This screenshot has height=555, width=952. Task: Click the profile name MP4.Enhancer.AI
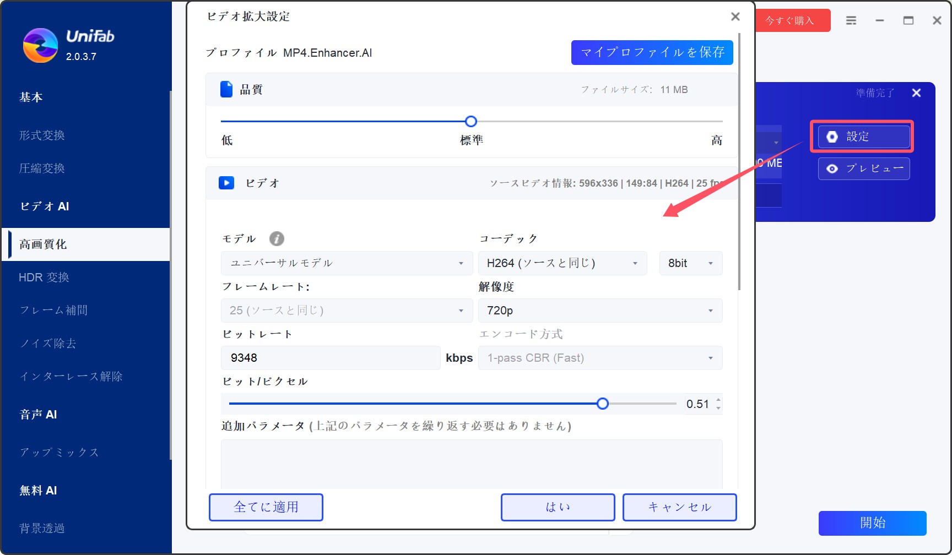click(x=327, y=53)
